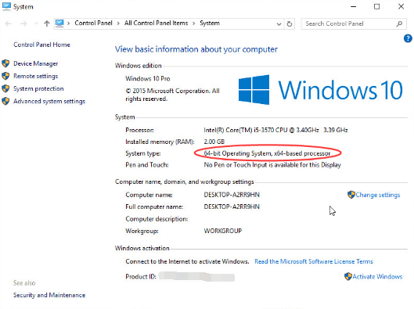This screenshot has width=414, height=309.
Task: Expand chevron before Control Panel breadcrumb
Action: (x=69, y=23)
